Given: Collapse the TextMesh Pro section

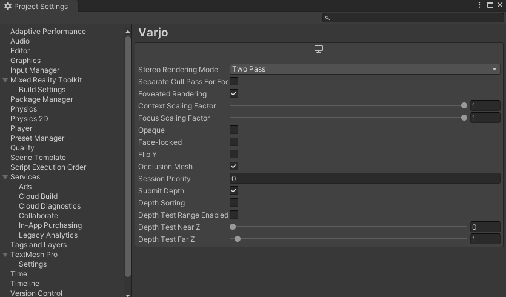Looking at the screenshot, I should tap(6, 255).
